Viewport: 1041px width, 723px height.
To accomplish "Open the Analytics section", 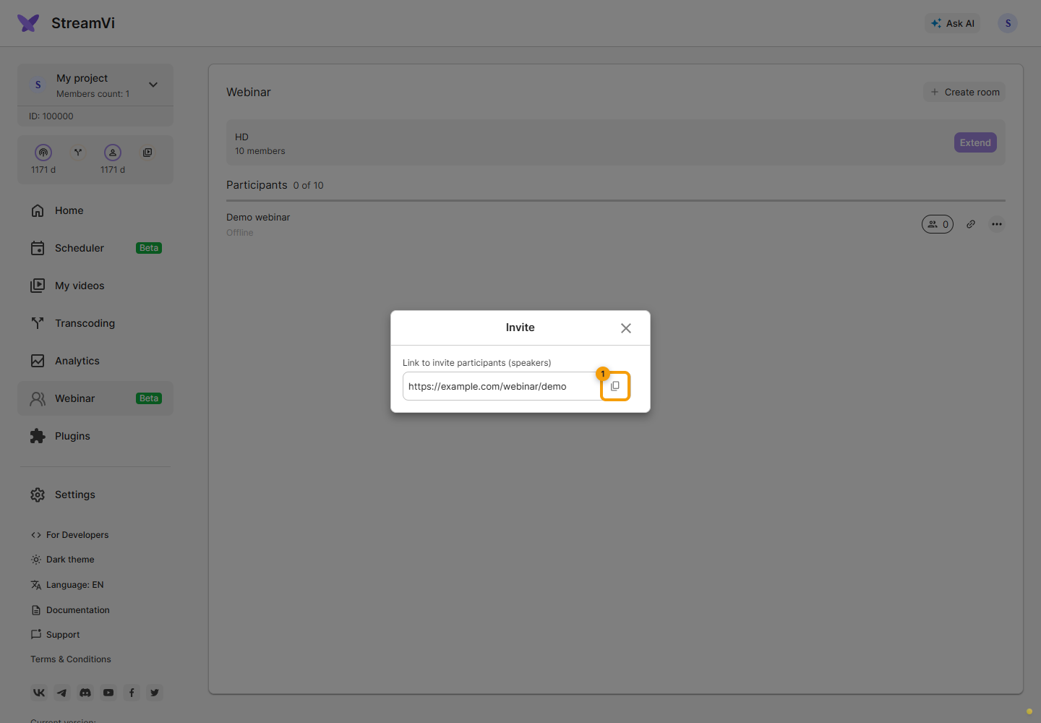I will [x=95, y=361].
